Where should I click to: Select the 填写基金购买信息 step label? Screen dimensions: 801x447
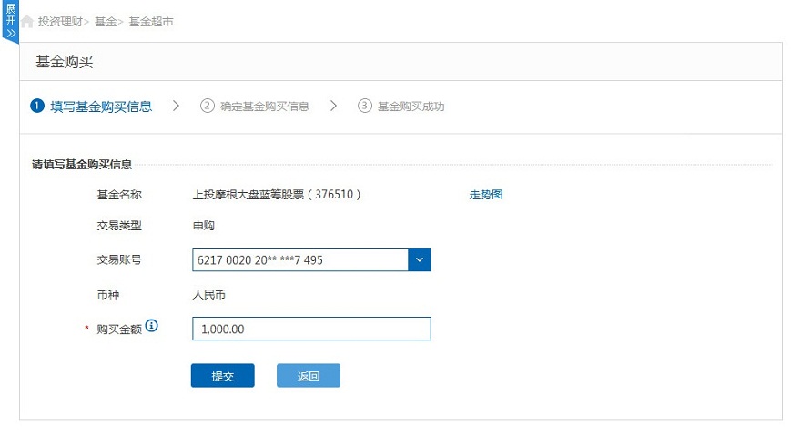click(x=101, y=107)
